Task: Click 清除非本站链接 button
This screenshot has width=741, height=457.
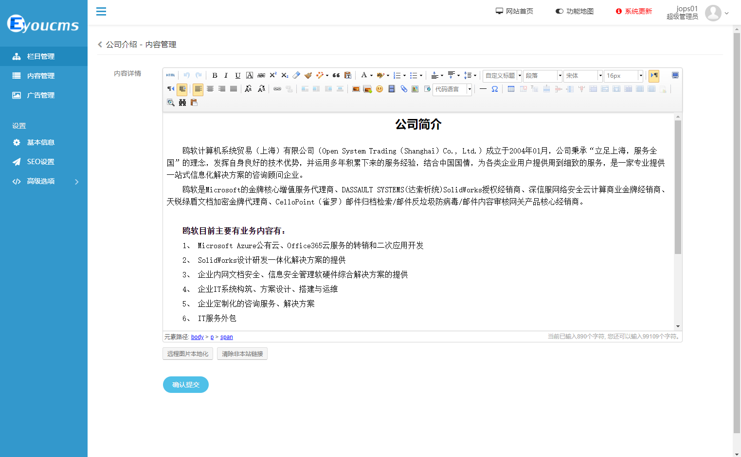Action: click(242, 354)
